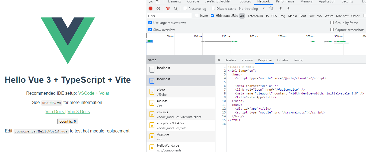This screenshot has width=366, height=152.
Task: Toggle the red filter funnel icon
Action: (168, 9)
